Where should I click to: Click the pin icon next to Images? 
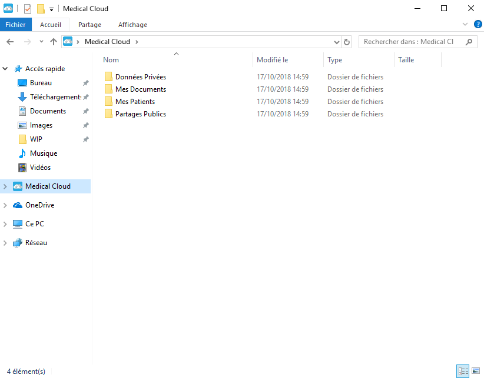(86, 125)
